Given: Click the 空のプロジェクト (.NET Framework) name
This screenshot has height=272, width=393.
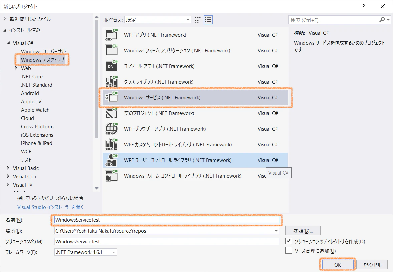Looking at the screenshot, I should click(x=159, y=113).
